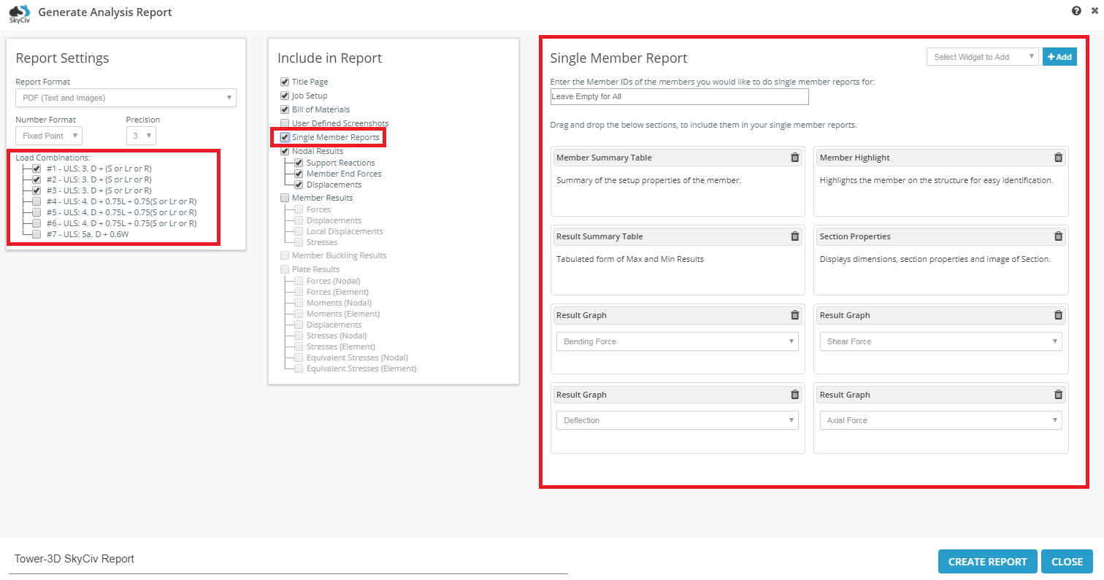Select the Member Summary Table header

pos(678,158)
